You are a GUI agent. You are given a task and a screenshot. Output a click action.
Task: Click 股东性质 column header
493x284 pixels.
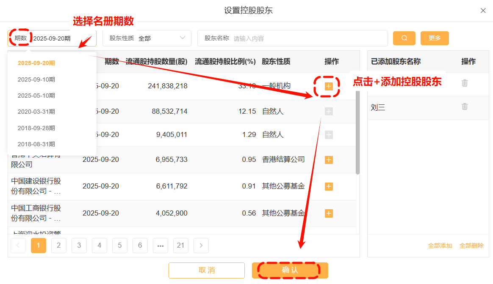[x=276, y=62]
